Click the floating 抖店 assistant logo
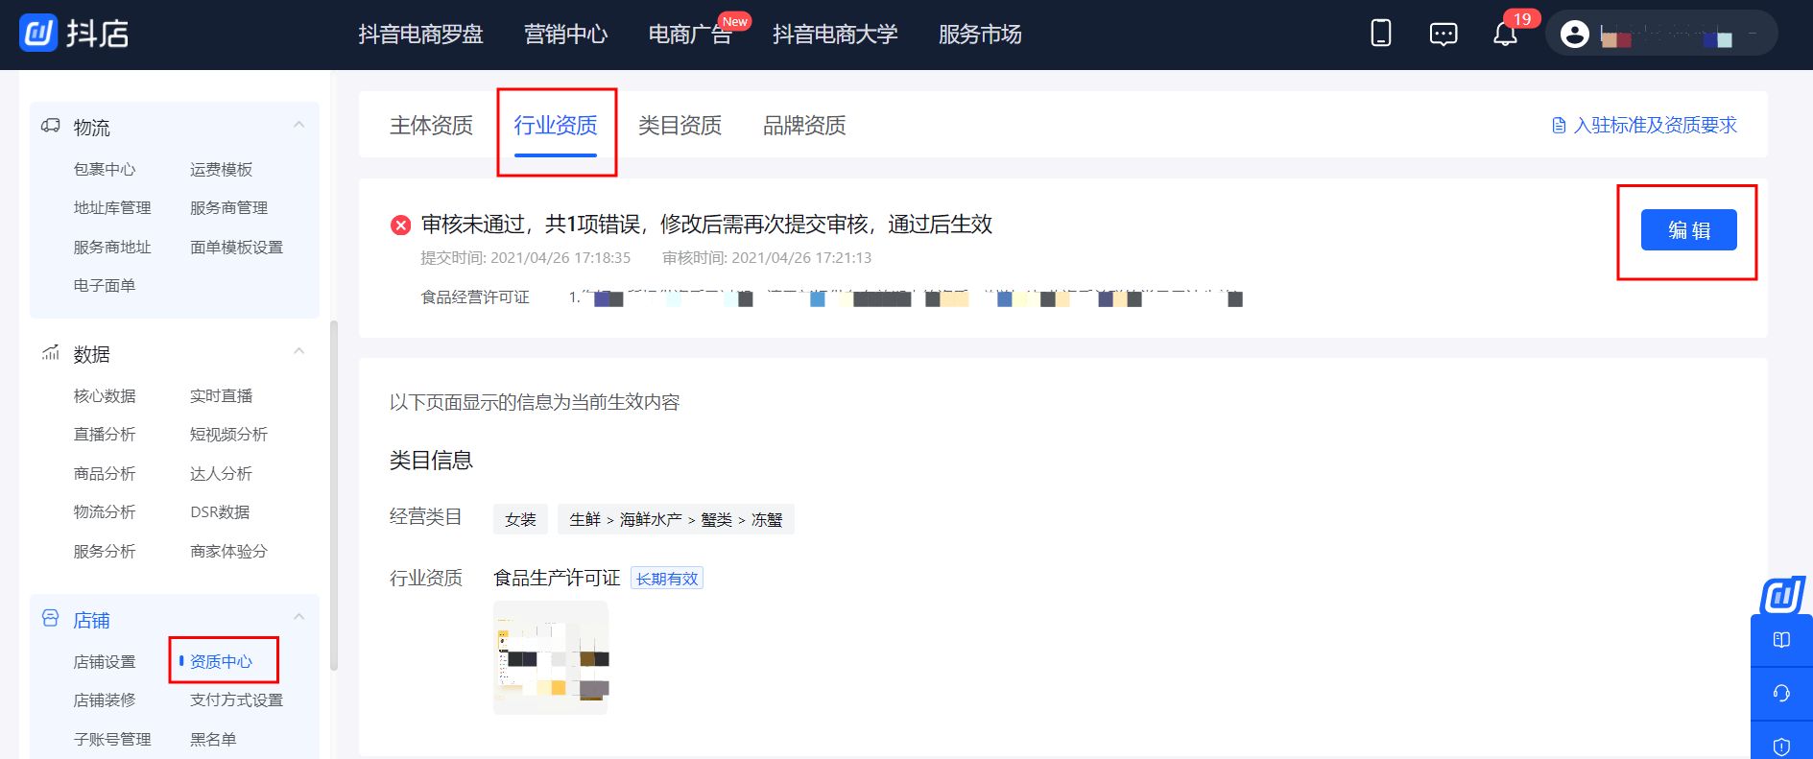This screenshot has width=1813, height=759. [x=1782, y=595]
